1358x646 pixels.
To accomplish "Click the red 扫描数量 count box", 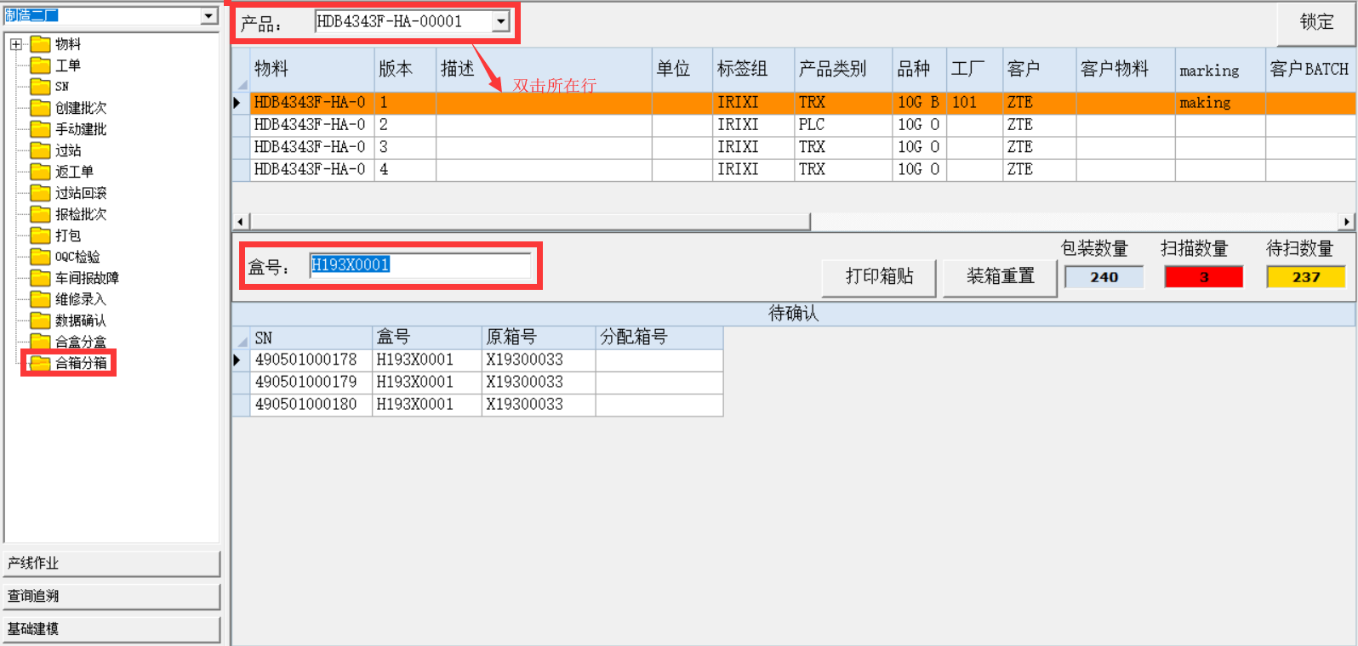I will tap(1203, 277).
